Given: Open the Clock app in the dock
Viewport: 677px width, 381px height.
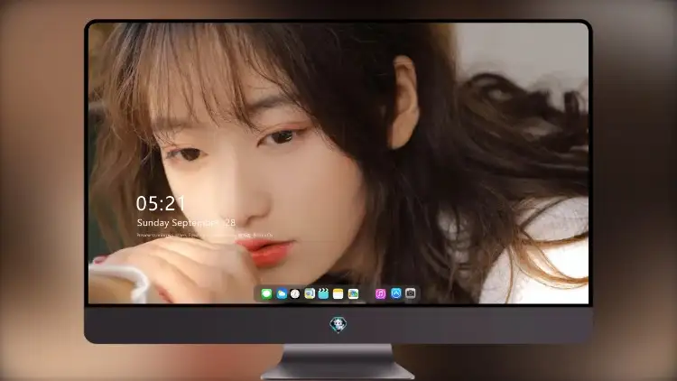Looking at the screenshot, I should [295, 293].
